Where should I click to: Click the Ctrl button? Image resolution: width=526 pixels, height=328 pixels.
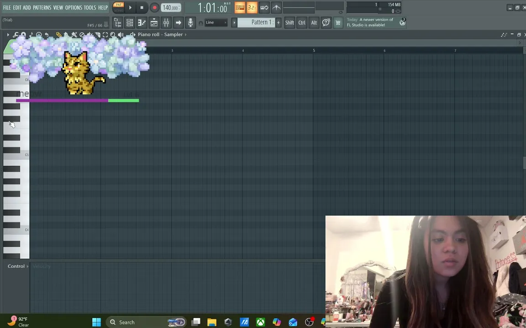pos(302,22)
